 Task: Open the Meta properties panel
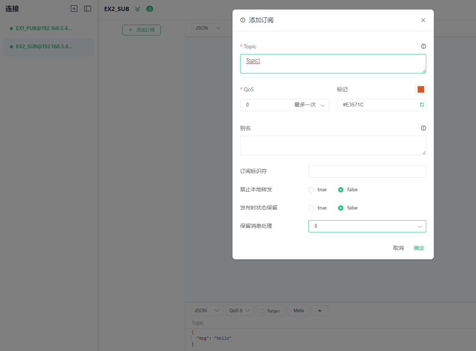(x=298, y=311)
